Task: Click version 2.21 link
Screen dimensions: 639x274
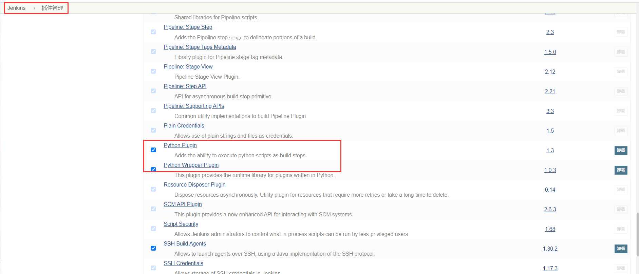Action: (x=550, y=91)
